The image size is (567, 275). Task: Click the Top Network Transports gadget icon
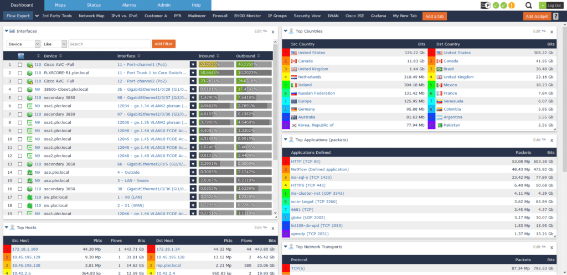coord(291,246)
